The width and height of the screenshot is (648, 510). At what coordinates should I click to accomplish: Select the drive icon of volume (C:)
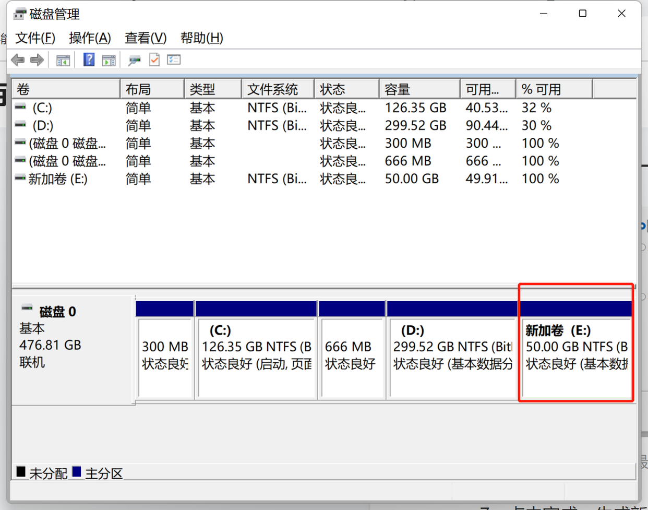coord(20,107)
